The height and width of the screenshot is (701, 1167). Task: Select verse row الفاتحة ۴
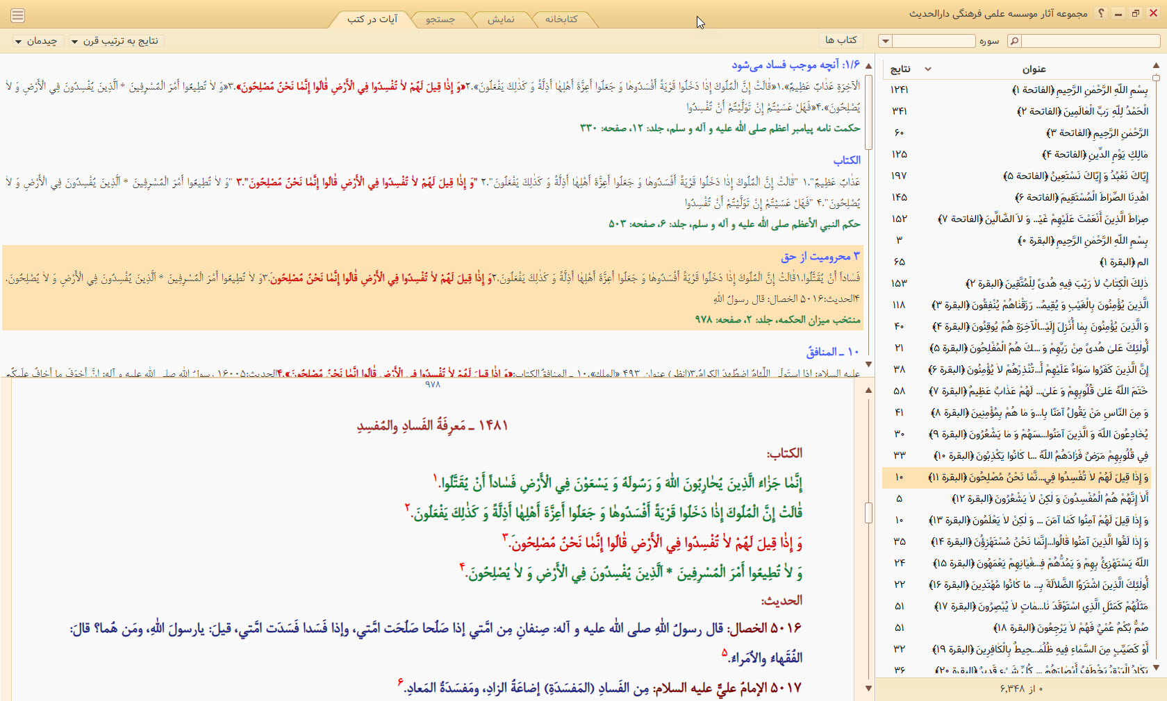coord(1017,154)
